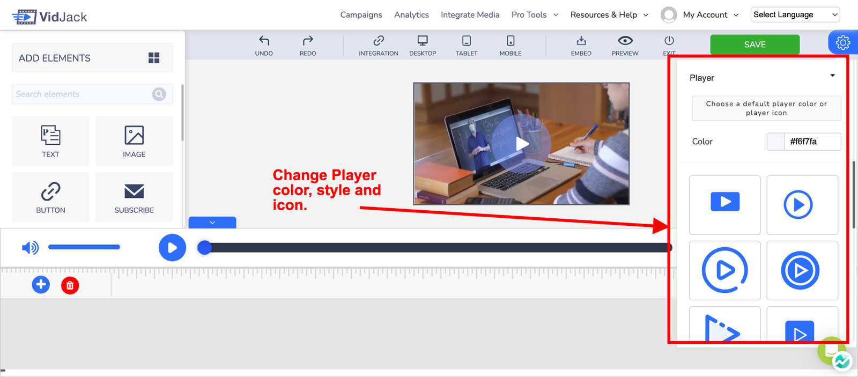Open the Integration tool
858x377 pixels.
point(379,46)
